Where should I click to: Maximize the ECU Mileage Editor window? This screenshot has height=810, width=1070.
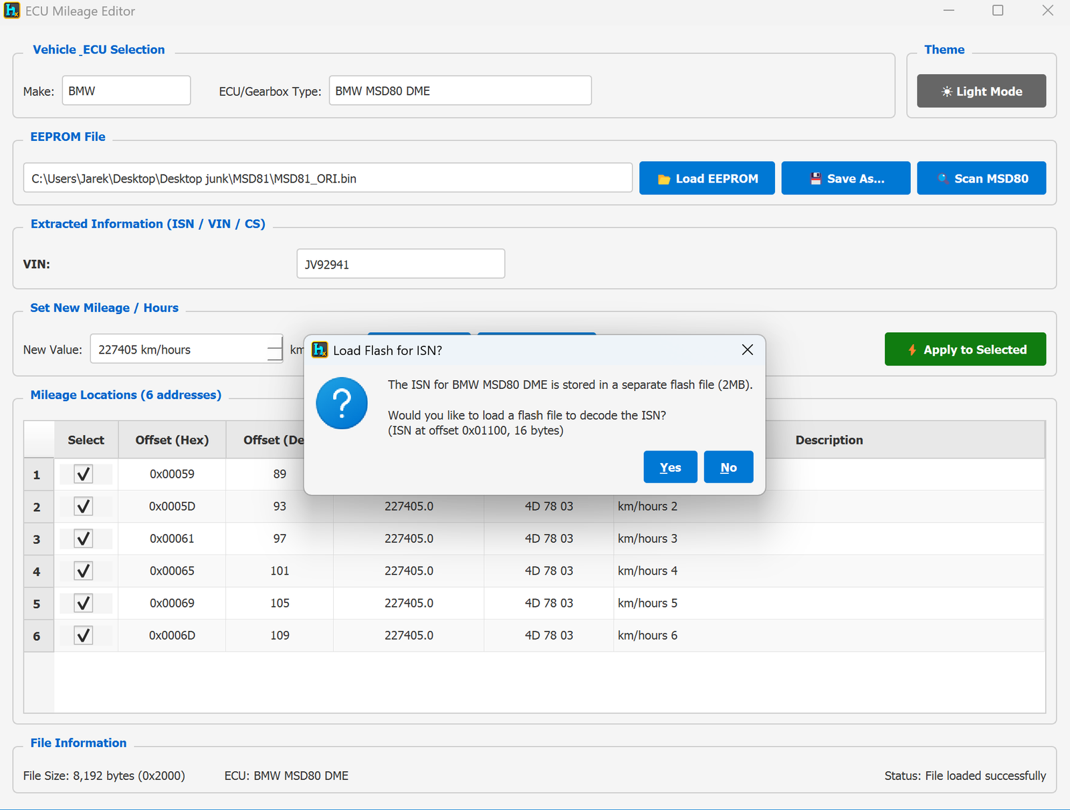coord(998,11)
